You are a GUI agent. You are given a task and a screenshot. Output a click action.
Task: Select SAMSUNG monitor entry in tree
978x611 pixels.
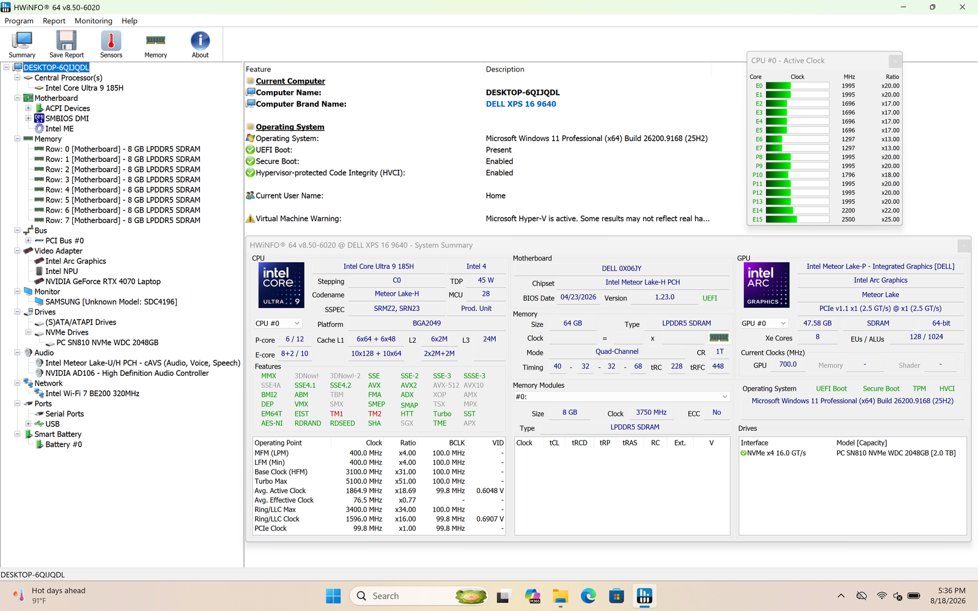click(111, 302)
